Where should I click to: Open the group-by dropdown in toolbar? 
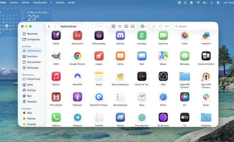pyautogui.click(x=143, y=26)
